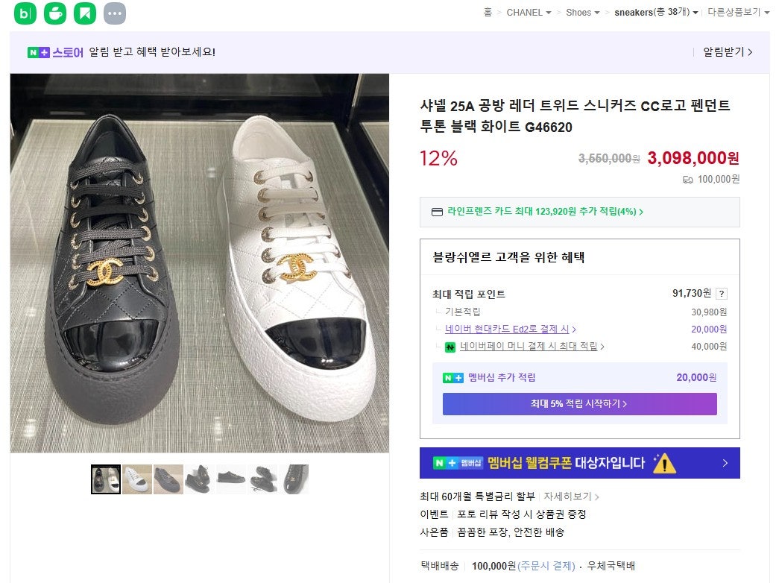Select the white sneaker thumbnail image
Image resolution: width=779 pixels, height=583 pixels.
[137, 479]
